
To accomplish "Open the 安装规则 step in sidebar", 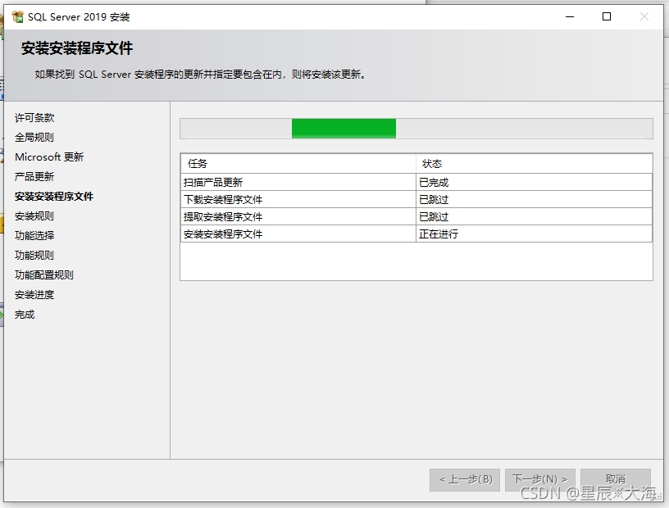I will point(34,216).
